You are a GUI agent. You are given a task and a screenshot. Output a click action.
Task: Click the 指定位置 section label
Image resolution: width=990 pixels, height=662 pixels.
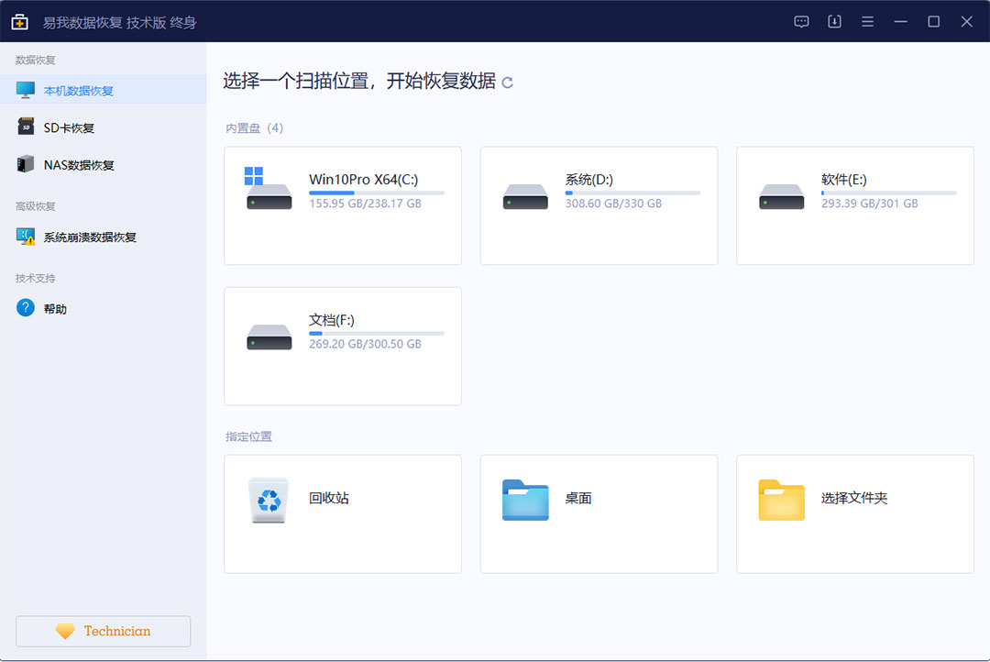click(x=248, y=436)
